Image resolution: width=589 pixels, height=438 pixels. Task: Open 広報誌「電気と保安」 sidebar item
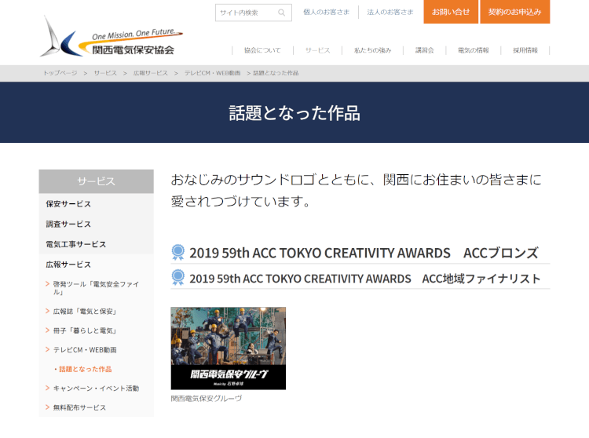pos(85,311)
